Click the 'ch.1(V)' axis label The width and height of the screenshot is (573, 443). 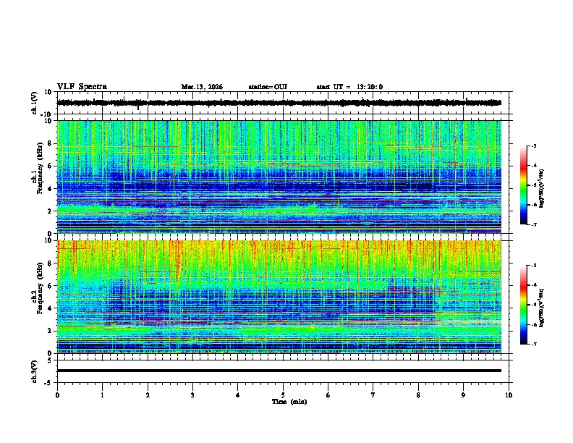pyautogui.click(x=35, y=103)
